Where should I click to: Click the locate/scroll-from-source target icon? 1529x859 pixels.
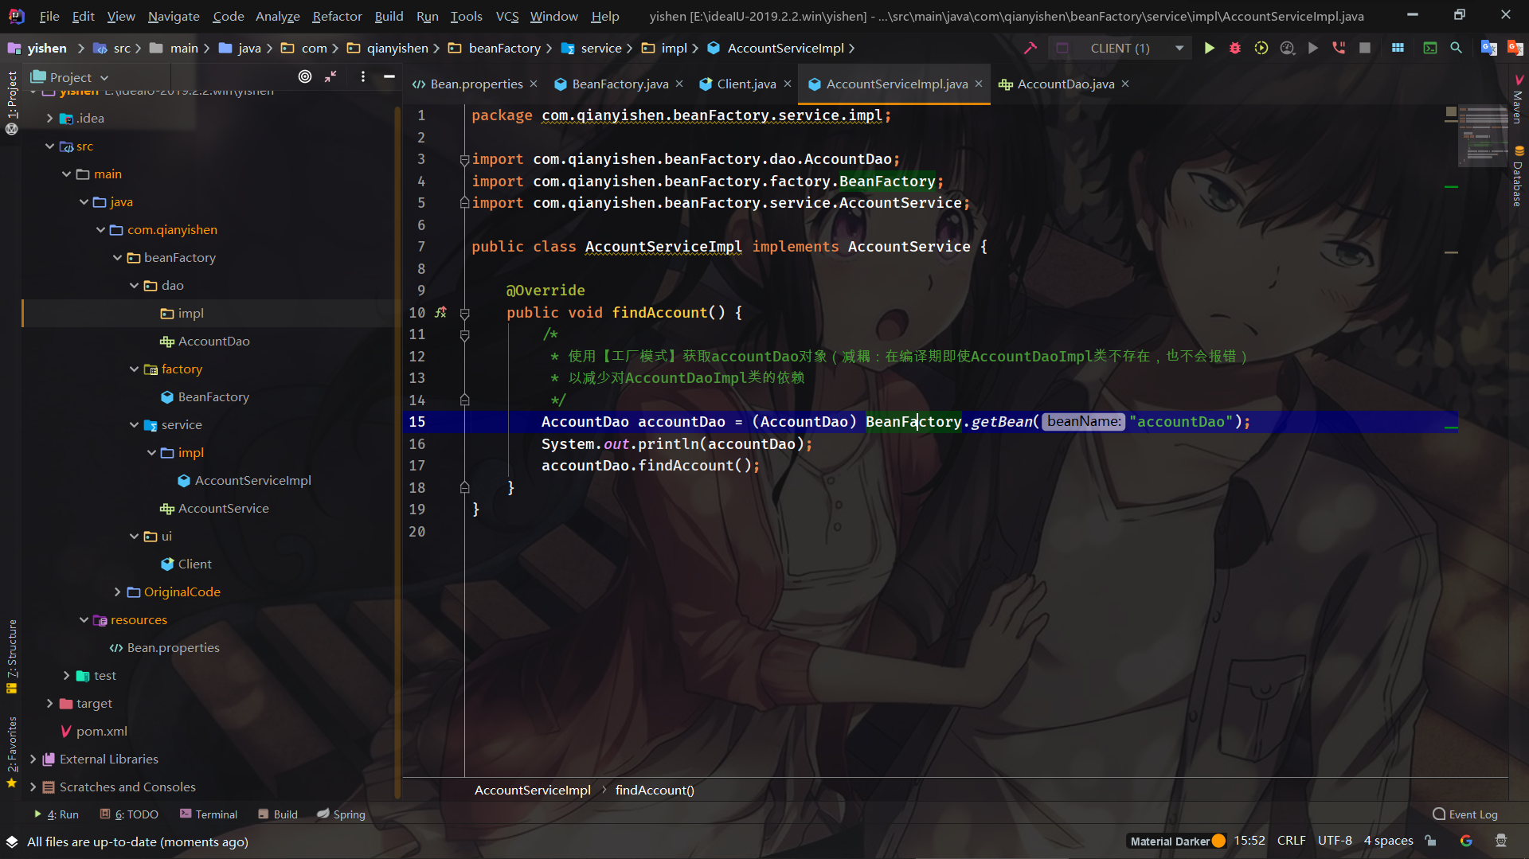pos(305,76)
